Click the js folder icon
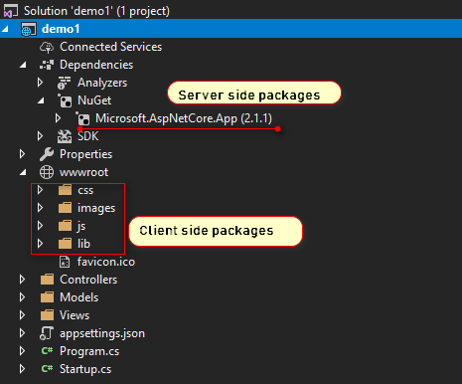Viewport: 462px width, 384px height. (x=65, y=226)
